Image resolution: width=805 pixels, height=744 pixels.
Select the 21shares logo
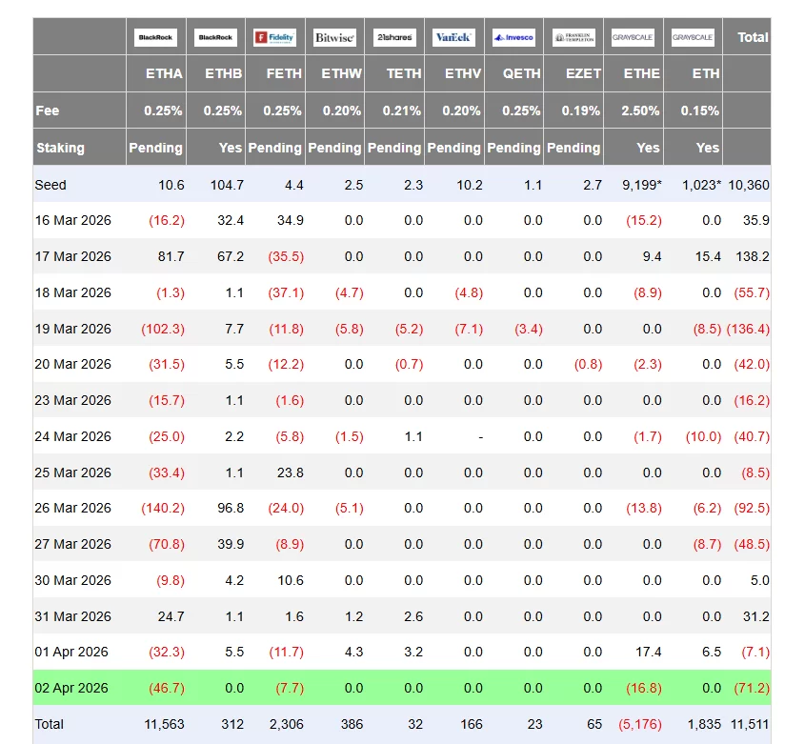point(394,37)
